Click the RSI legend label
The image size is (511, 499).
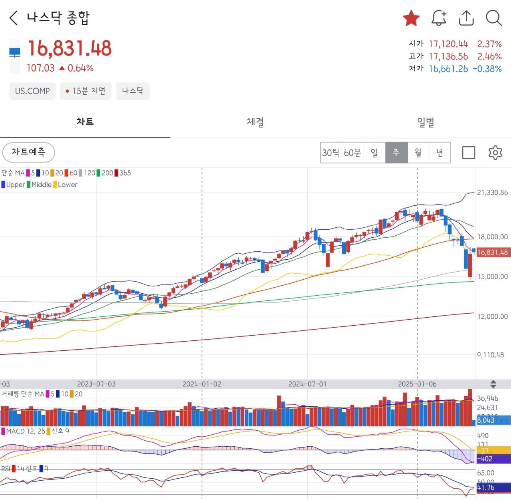6,468
